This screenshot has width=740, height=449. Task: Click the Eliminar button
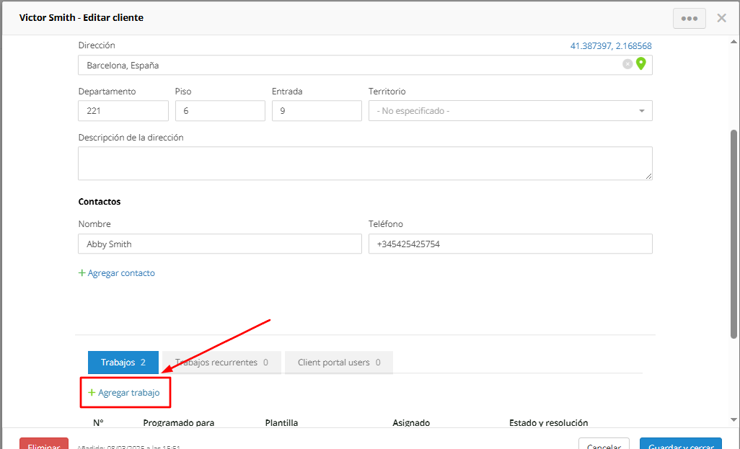(x=44, y=444)
